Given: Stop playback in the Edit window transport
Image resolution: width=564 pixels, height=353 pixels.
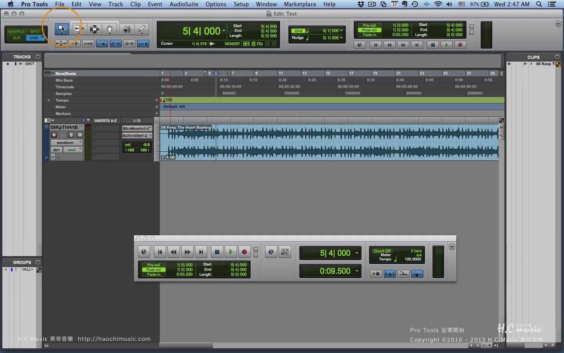Looking at the screenshot, I should [x=433, y=45].
